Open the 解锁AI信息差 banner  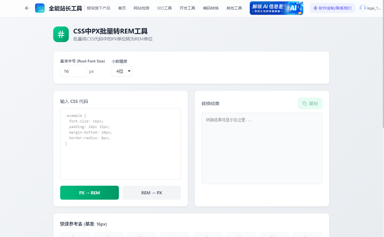[276, 8]
